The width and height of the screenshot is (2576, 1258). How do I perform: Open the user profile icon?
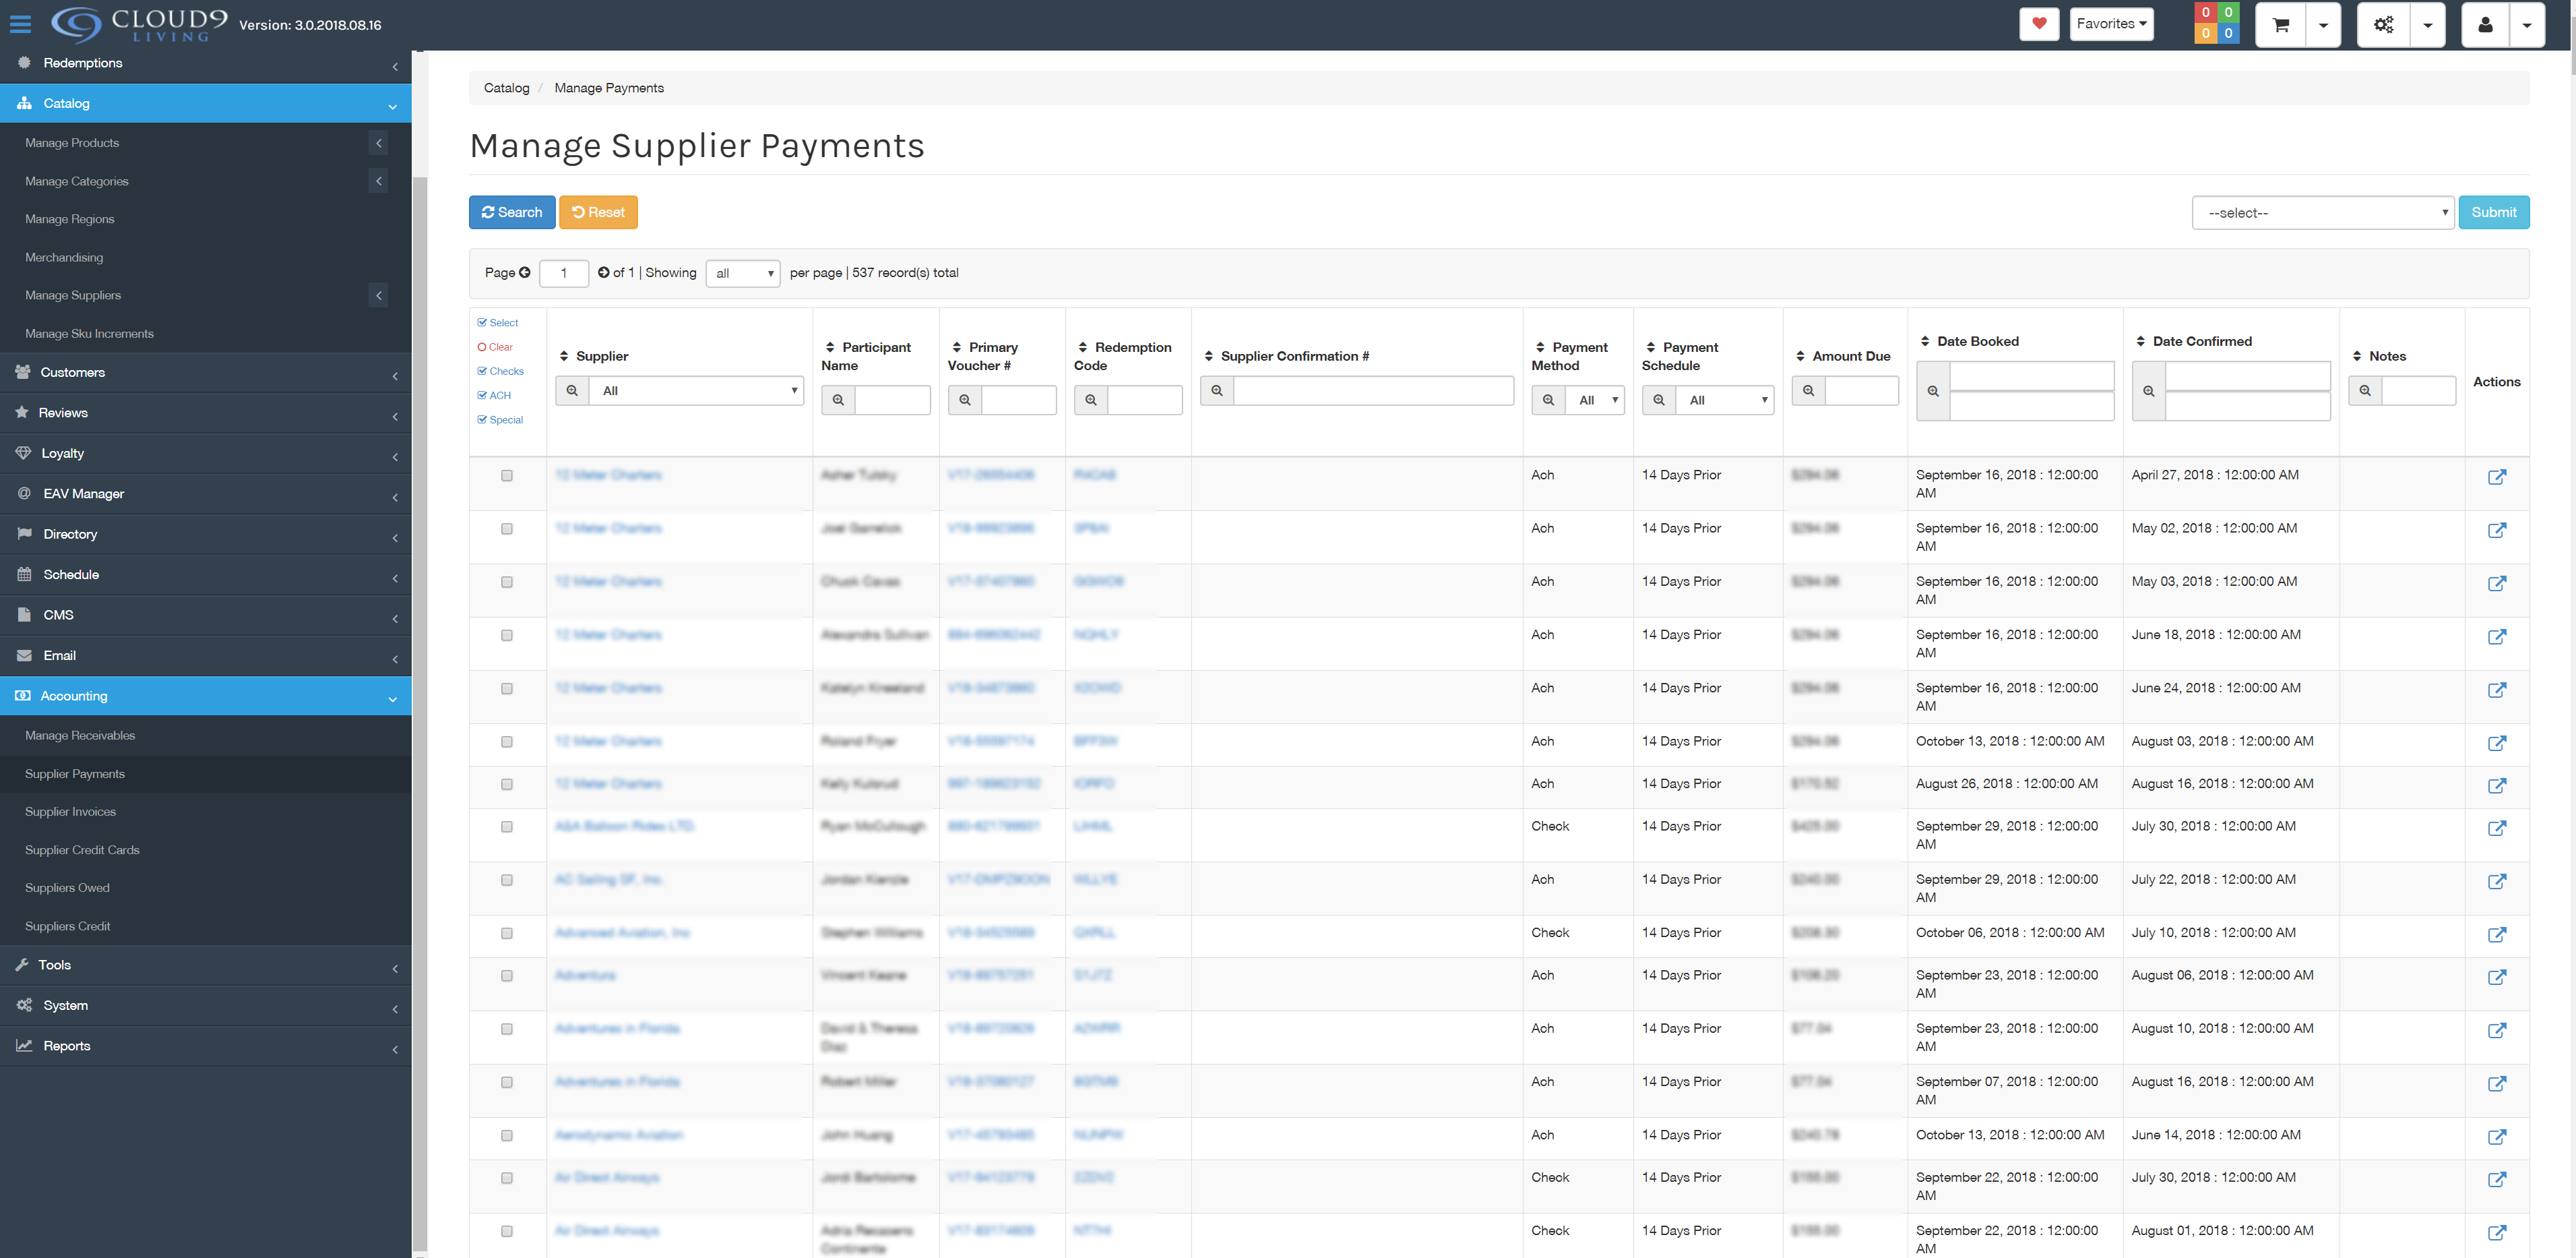2485,25
